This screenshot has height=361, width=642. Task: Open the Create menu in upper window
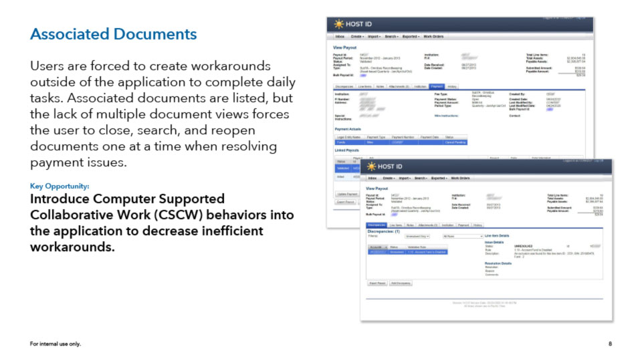click(358, 36)
